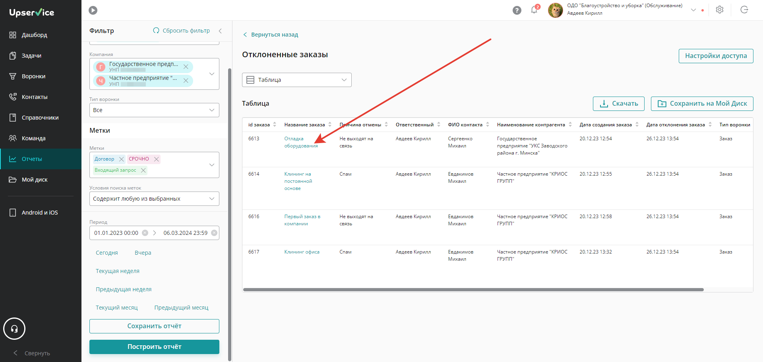Open notifications bell
The width and height of the screenshot is (763, 362).
[x=534, y=10]
